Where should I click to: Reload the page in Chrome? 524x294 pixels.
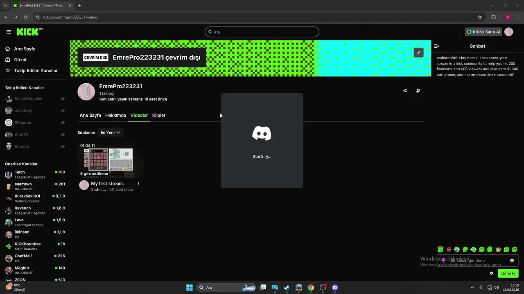click(x=25, y=17)
